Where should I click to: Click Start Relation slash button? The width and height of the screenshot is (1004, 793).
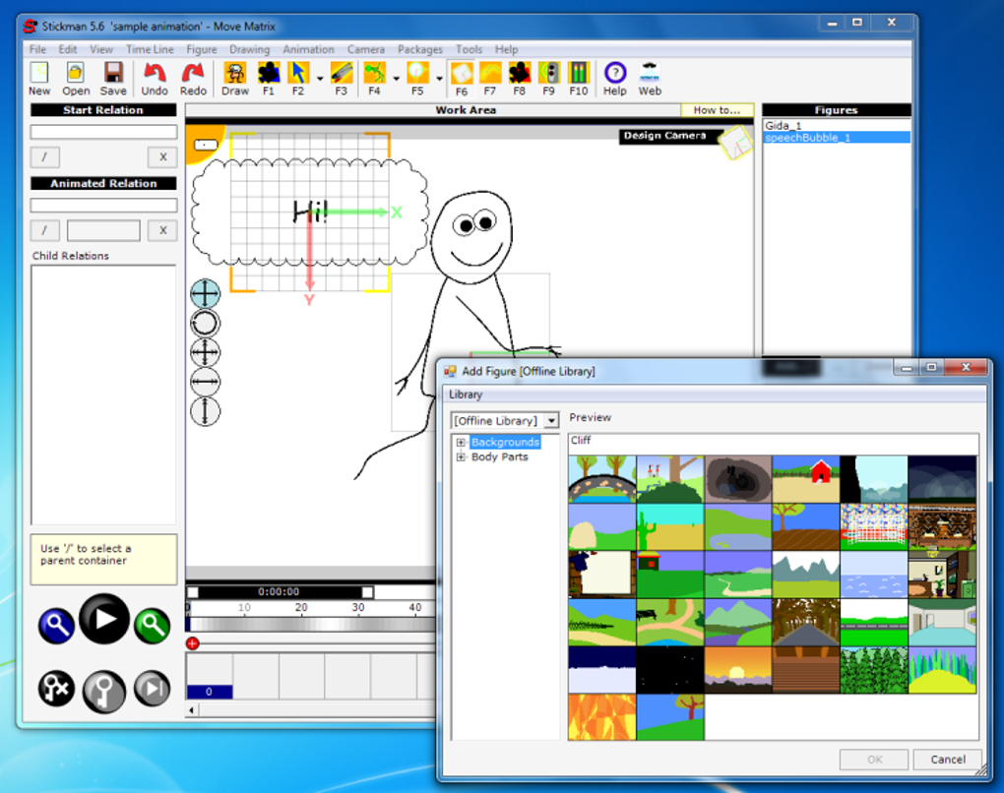[45, 156]
